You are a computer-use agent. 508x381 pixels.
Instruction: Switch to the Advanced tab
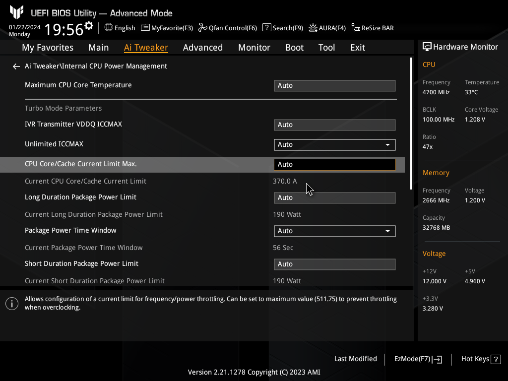[x=202, y=48]
